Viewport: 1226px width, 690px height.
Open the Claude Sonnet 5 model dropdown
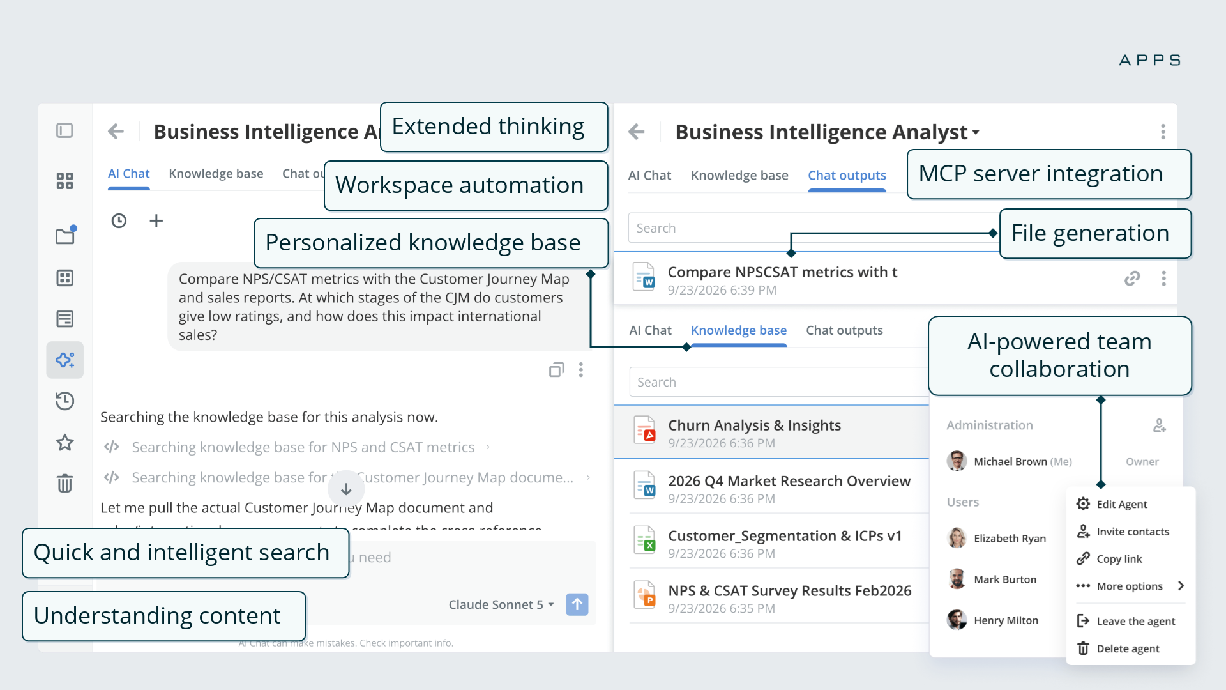(x=501, y=604)
